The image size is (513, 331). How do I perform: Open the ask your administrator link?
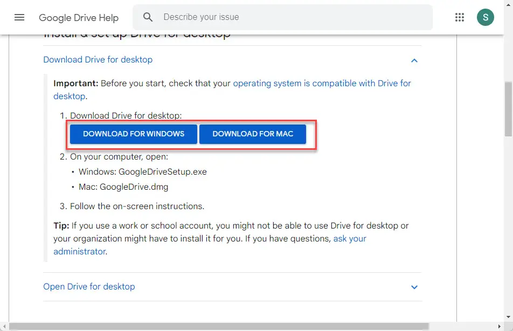click(210, 245)
